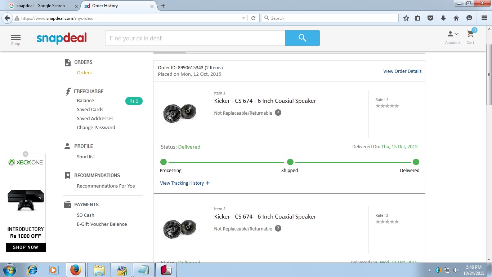Check E-Gift Voucher Balance
The image size is (492, 277).
pos(102,224)
